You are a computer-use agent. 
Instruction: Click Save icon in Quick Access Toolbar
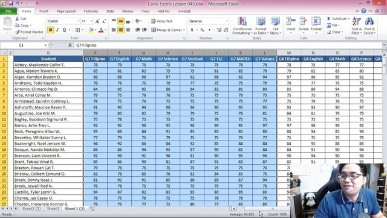11,4
